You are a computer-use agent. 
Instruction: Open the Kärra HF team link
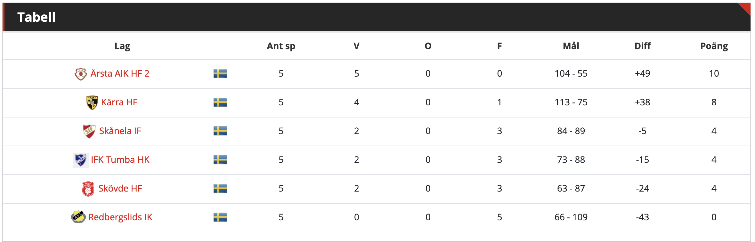(x=119, y=102)
